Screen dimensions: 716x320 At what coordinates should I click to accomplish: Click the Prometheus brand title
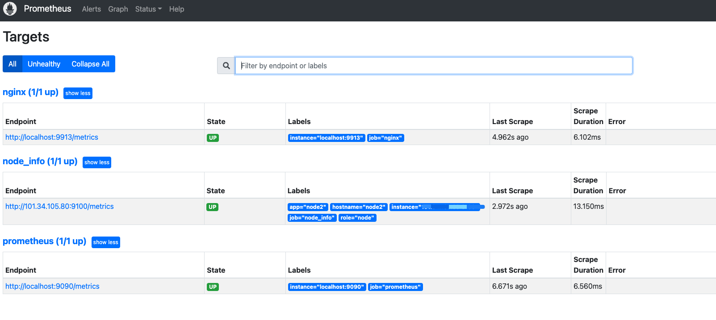tap(47, 8)
